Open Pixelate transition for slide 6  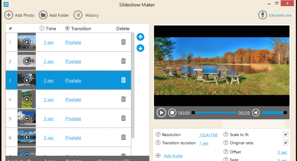coord(73,138)
